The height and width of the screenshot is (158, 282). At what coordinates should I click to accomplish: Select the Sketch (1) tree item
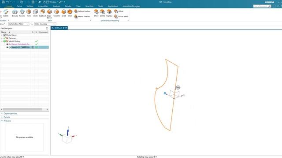coord(21,47)
